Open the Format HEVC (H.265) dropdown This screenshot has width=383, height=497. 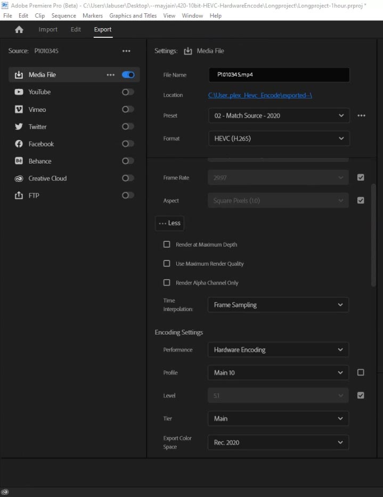279,138
